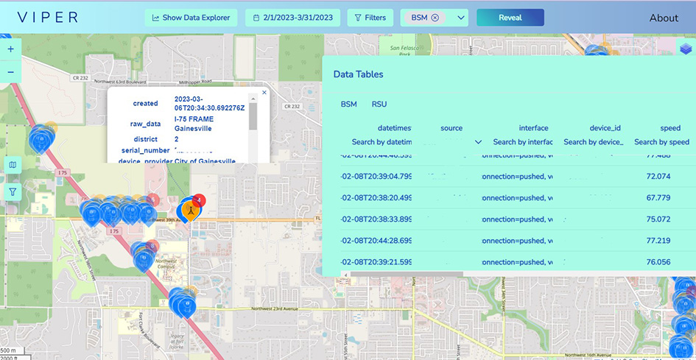Click the Search by speed field
696x360 pixels.
point(661,142)
